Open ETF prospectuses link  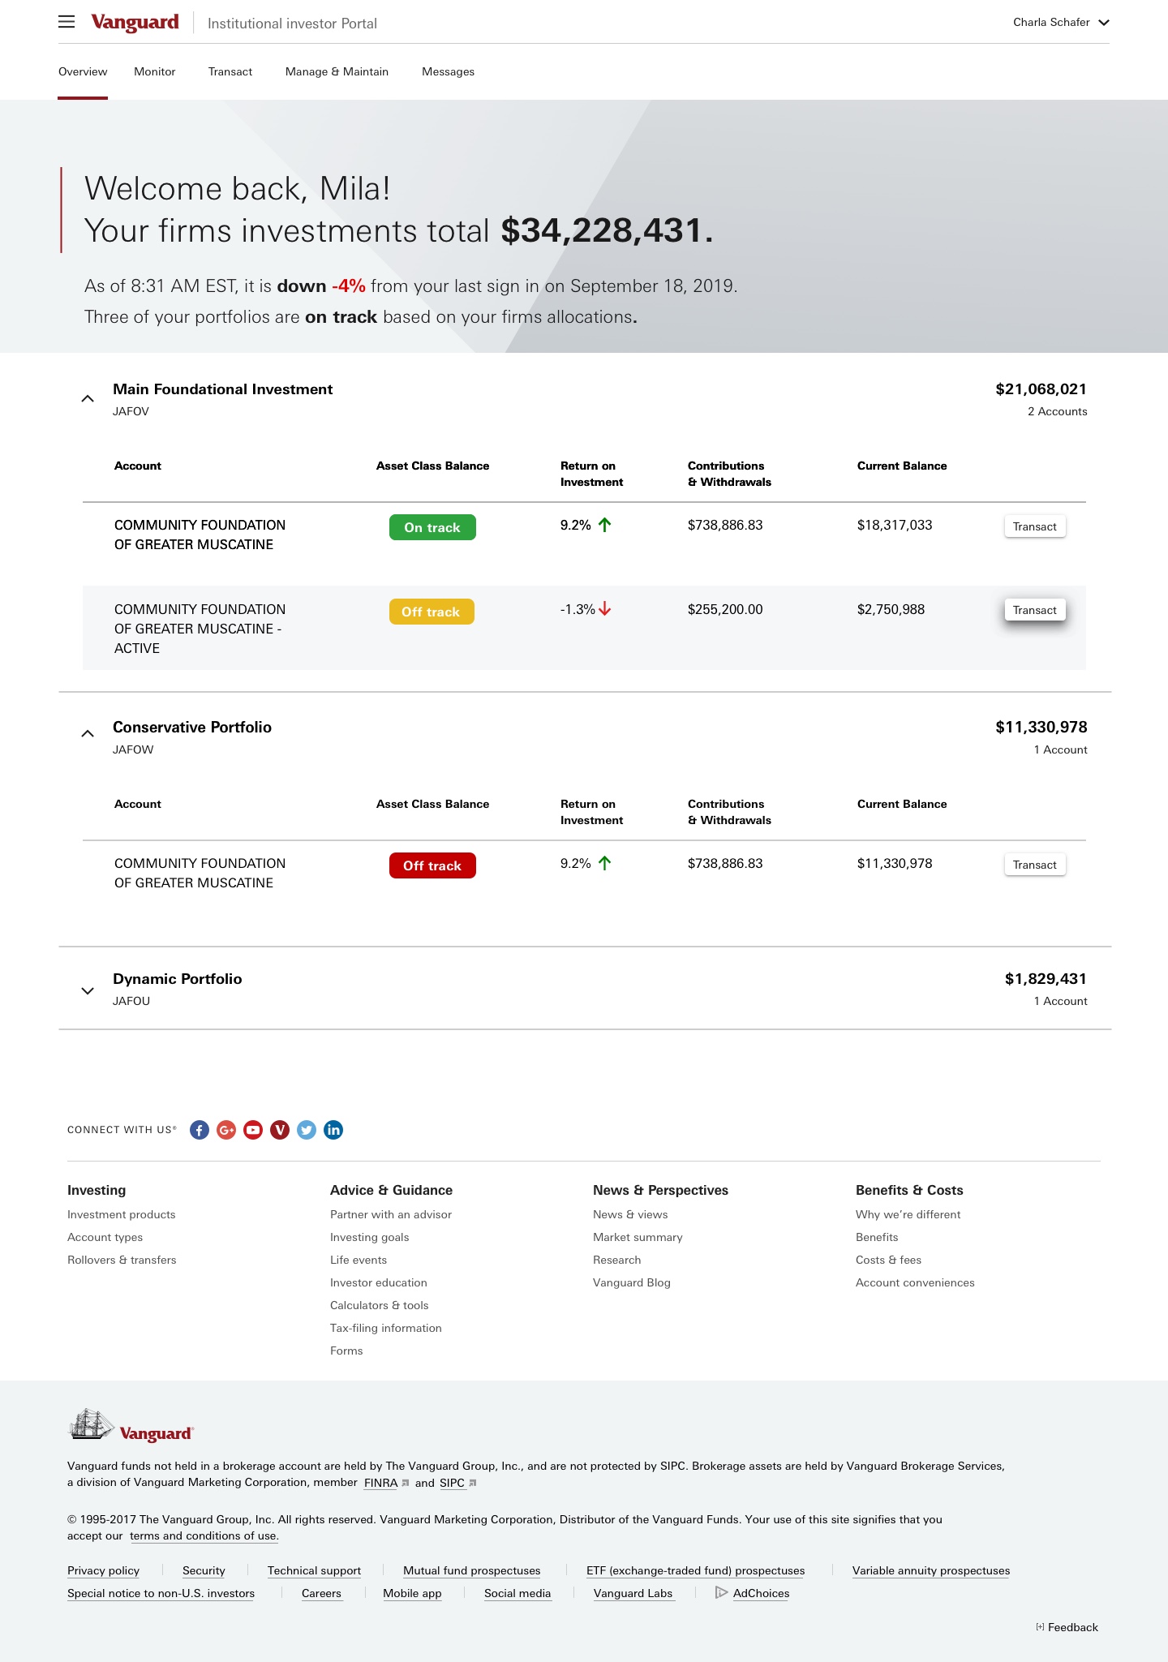[696, 1570]
